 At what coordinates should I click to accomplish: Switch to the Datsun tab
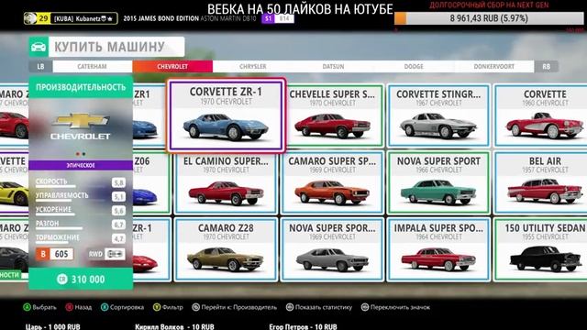(333, 66)
